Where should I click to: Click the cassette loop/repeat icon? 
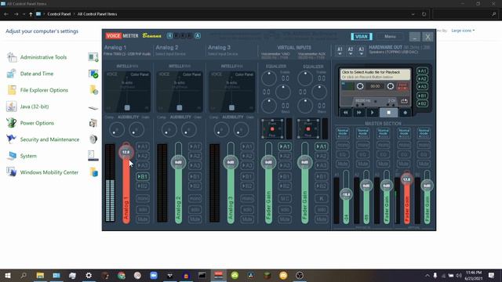(x=405, y=101)
